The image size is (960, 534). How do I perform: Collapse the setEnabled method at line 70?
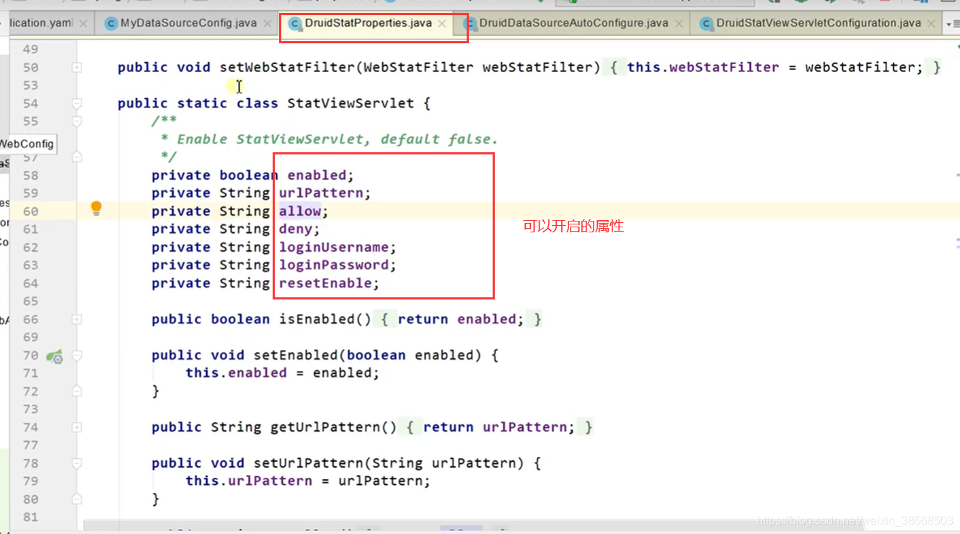tap(76, 356)
